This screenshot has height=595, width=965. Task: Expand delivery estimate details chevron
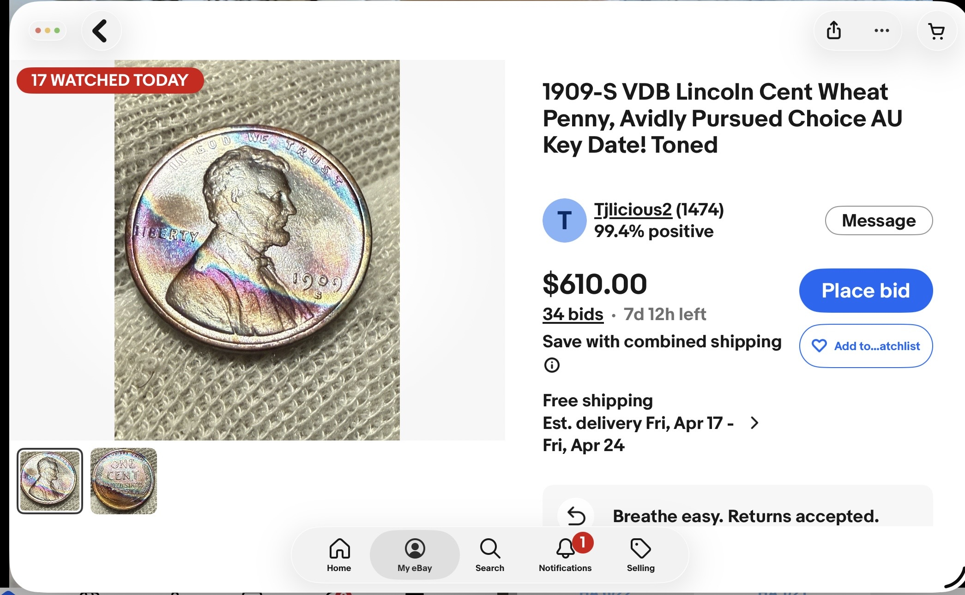(x=754, y=423)
